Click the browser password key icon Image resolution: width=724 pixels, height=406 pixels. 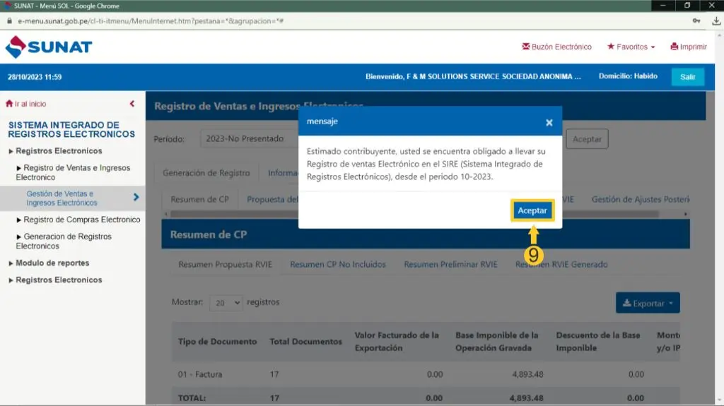(696, 21)
